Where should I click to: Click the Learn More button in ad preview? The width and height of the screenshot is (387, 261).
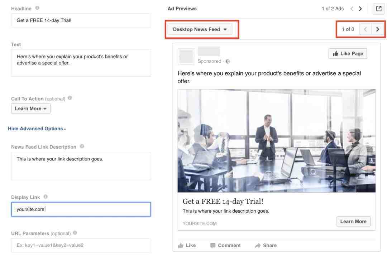353,222
